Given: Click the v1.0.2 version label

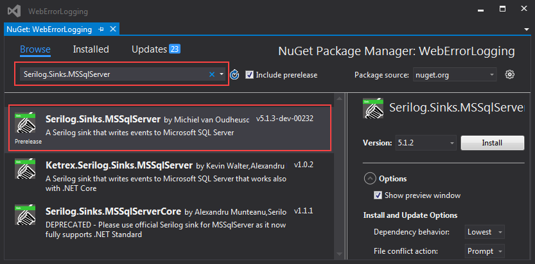Looking at the screenshot, I should [x=303, y=165].
